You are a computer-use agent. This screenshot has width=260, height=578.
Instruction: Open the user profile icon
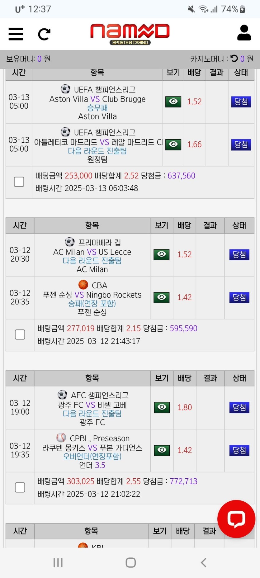coord(244,33)
